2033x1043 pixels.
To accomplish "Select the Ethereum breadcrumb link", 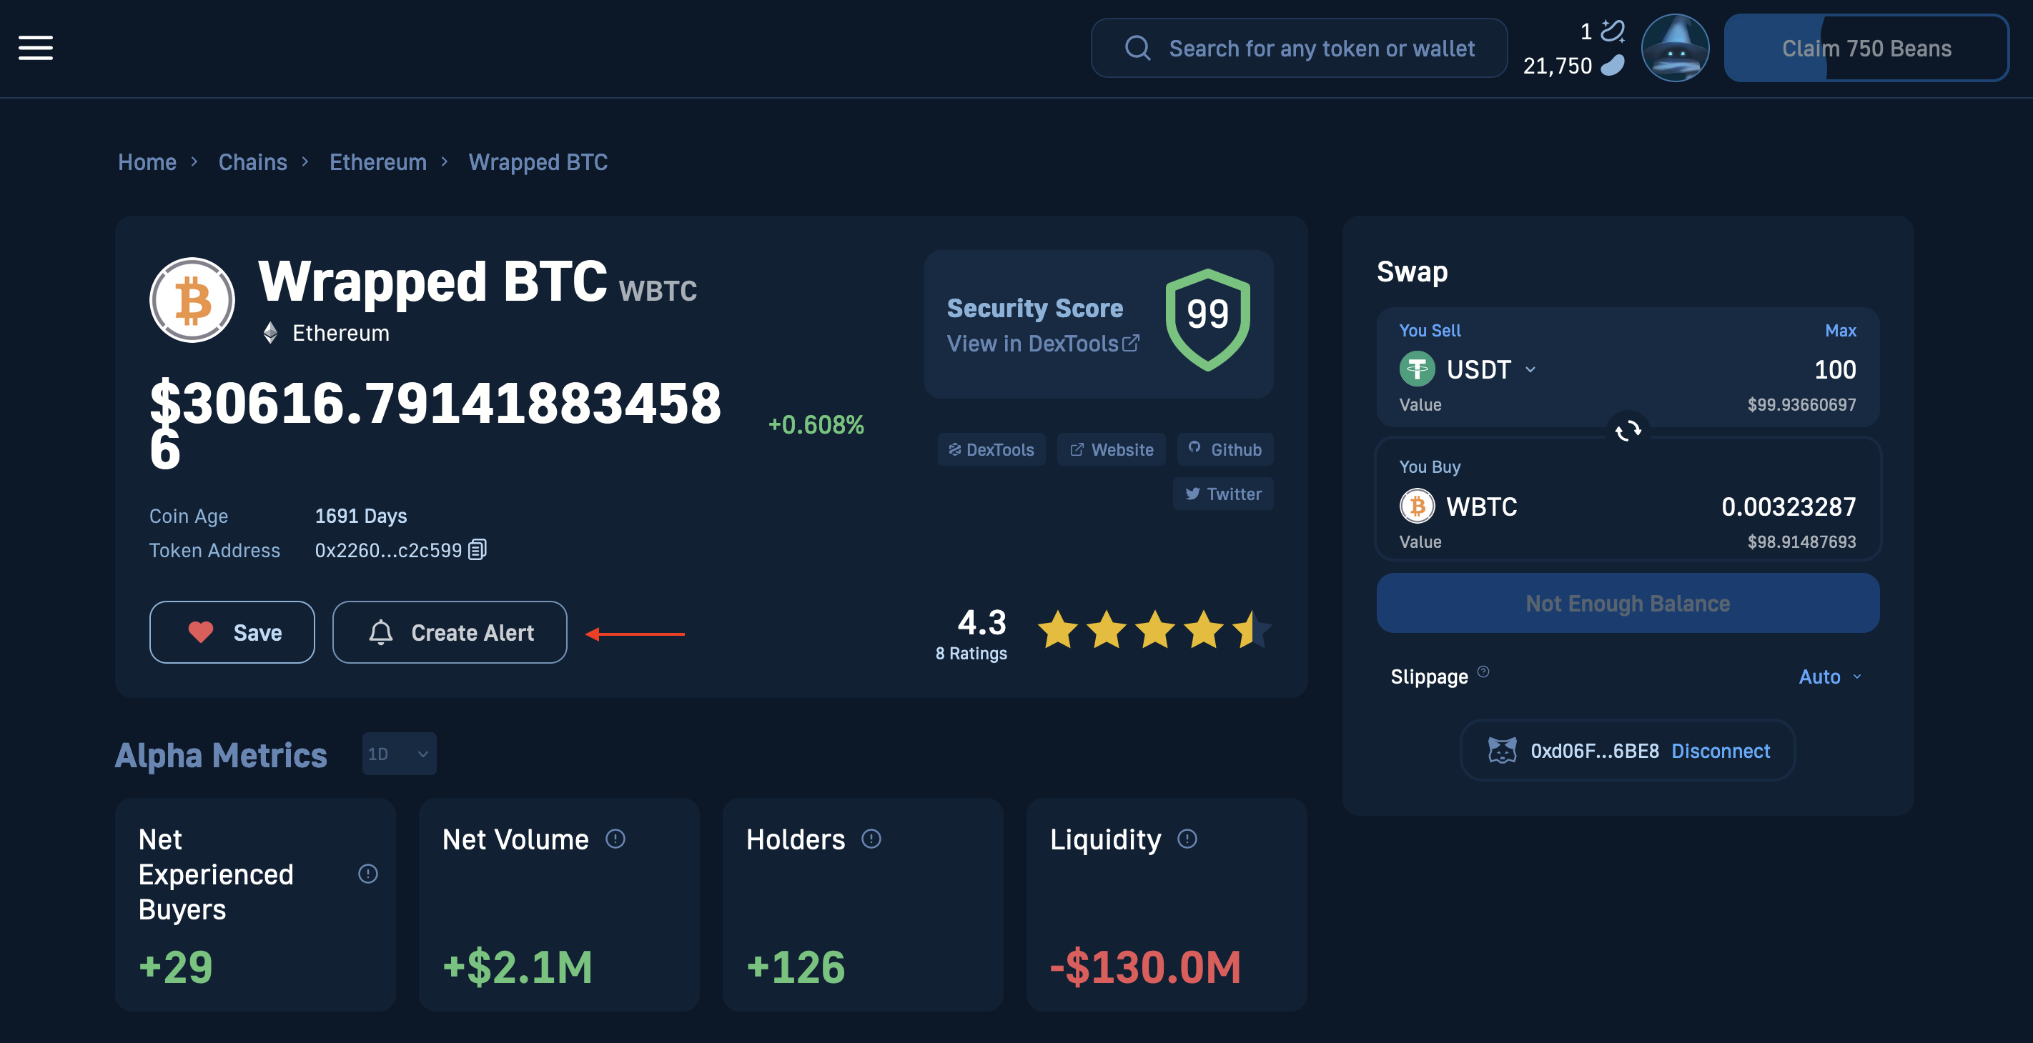I will pos(378,159).
